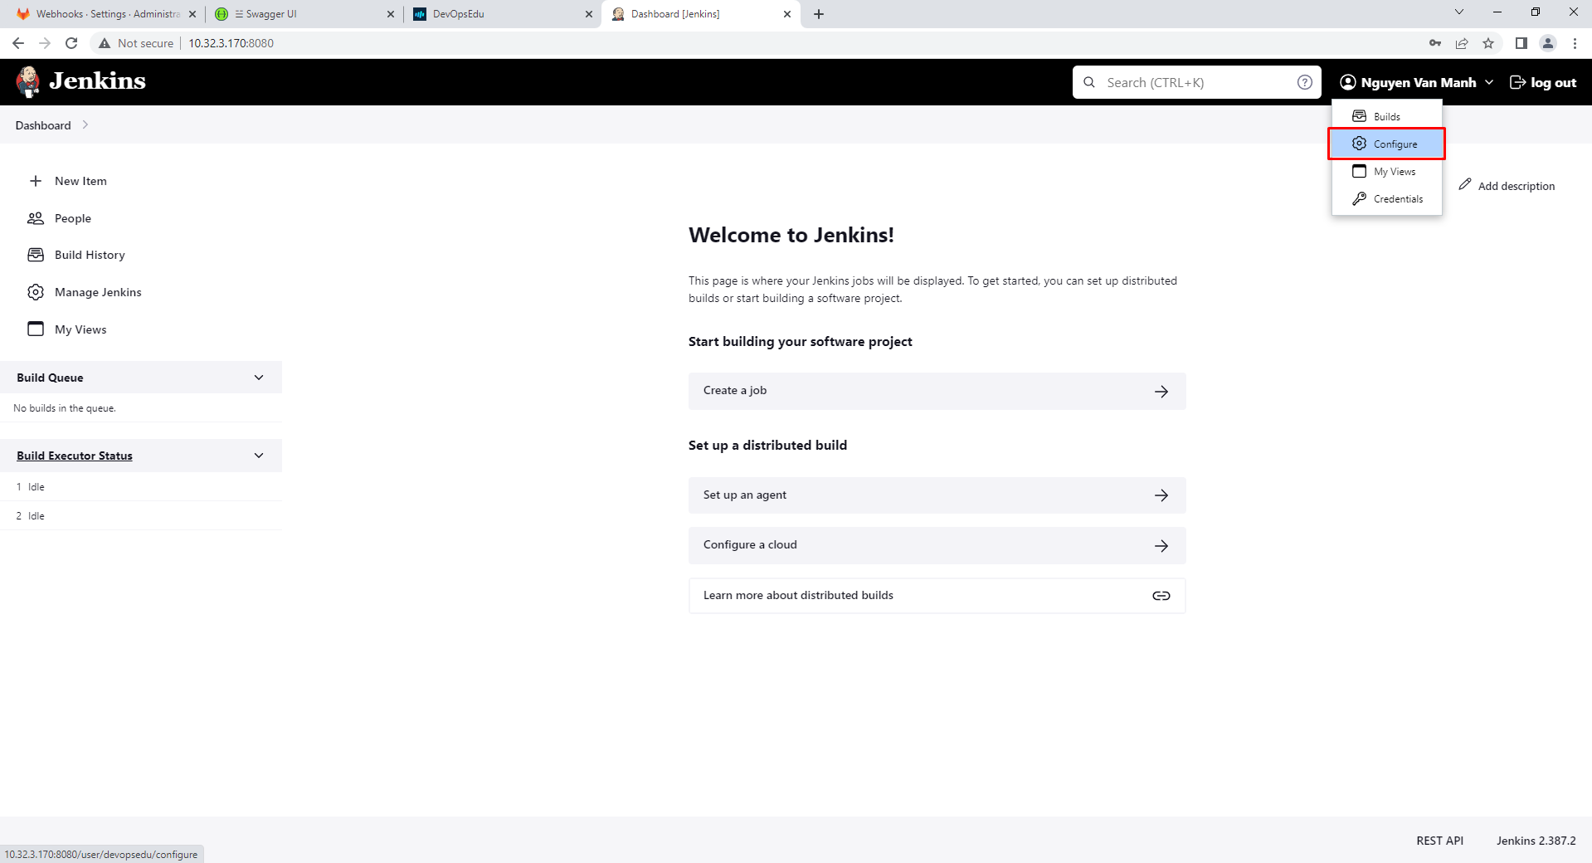This screenshot has width=1592, height=863.
Task: Open the Chrome profile icon
Action: 1548,43
